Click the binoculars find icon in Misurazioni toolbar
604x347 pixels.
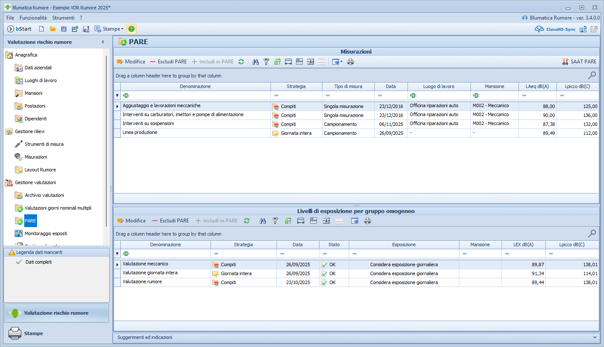coord(256,62)
